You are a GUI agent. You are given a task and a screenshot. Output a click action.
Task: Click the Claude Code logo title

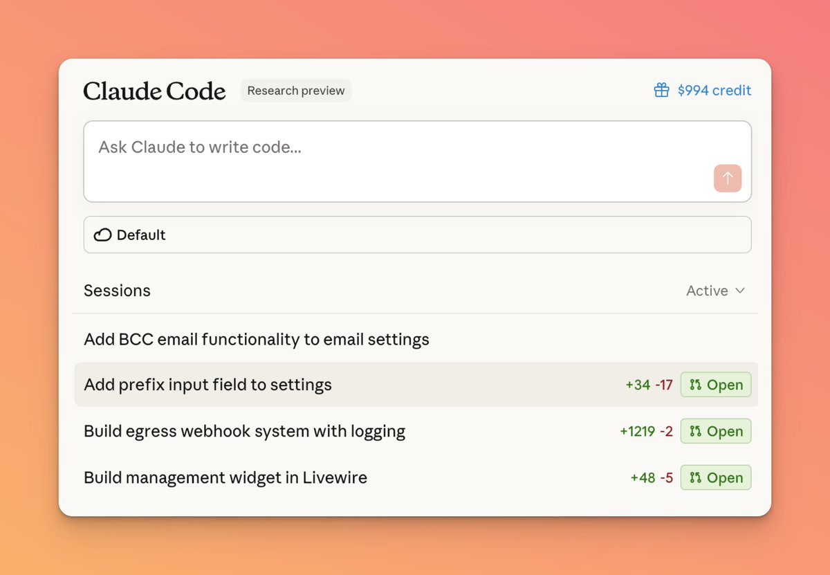[154, 91]
